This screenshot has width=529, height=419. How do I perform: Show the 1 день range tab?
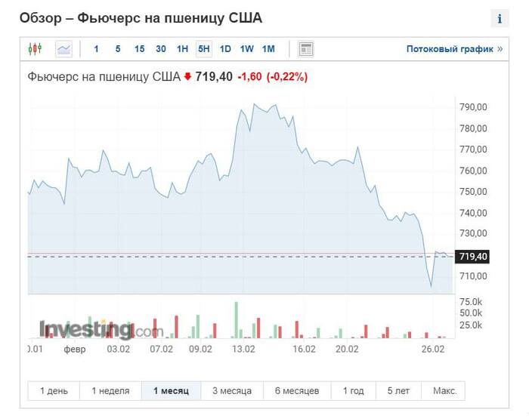coord(54,390)
